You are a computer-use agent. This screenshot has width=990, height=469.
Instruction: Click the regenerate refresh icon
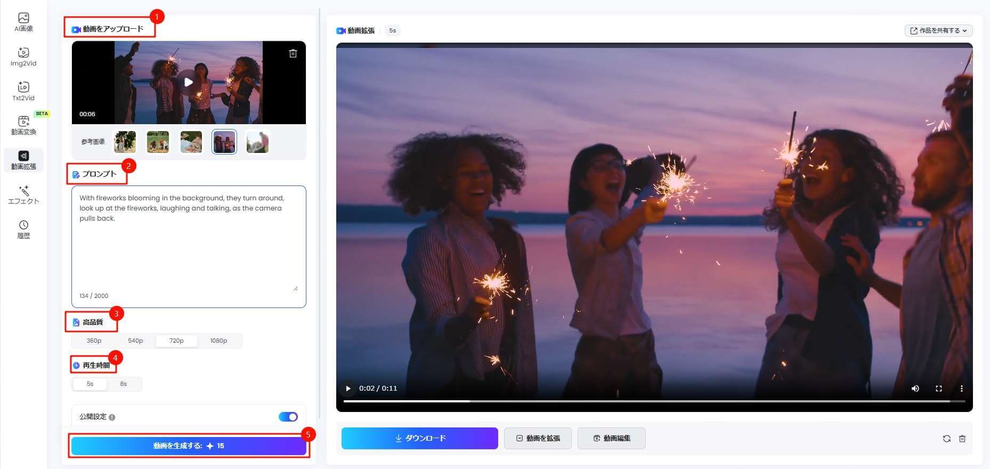(x=946, y=439)
